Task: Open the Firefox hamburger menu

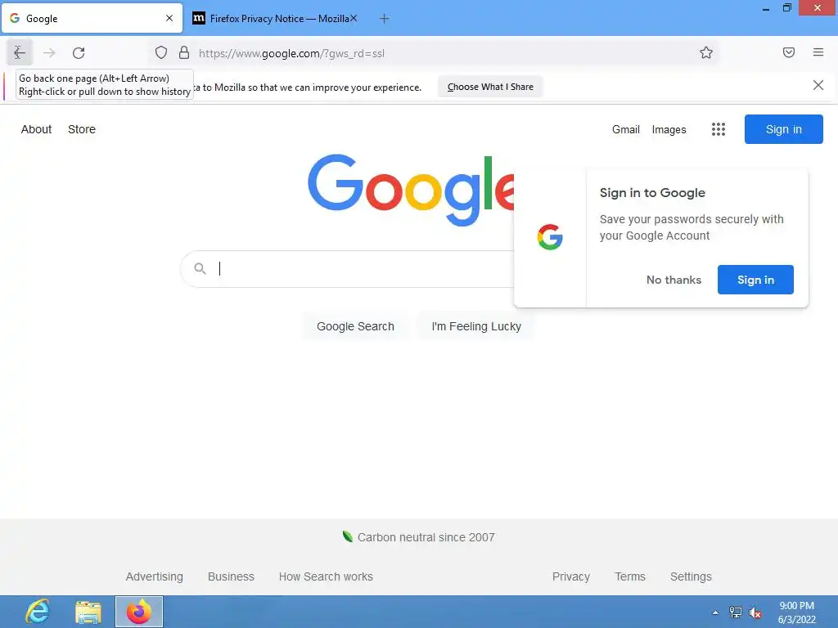Action: pyautogui.click(x=818, y=52)
